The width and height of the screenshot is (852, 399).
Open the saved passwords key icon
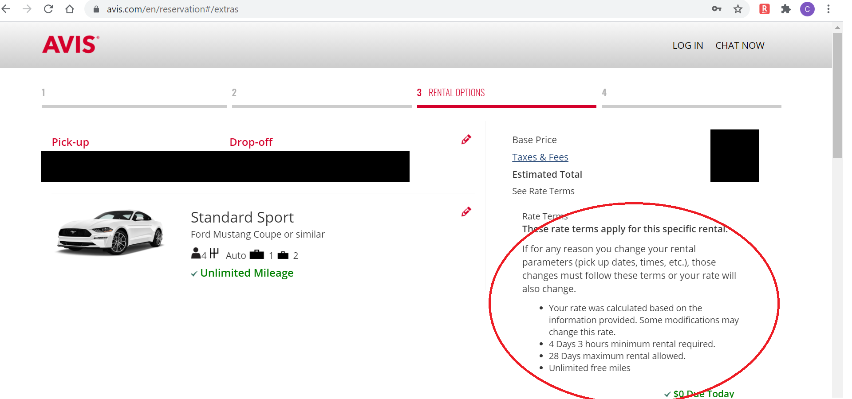tap(716, 9)
